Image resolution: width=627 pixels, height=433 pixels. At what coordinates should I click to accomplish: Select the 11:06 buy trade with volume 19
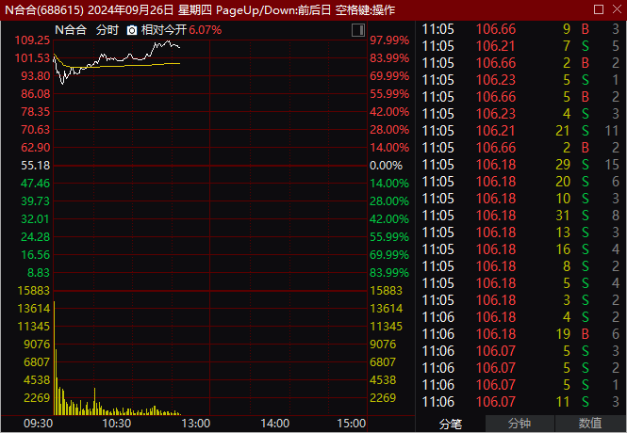tap(521, 333)
